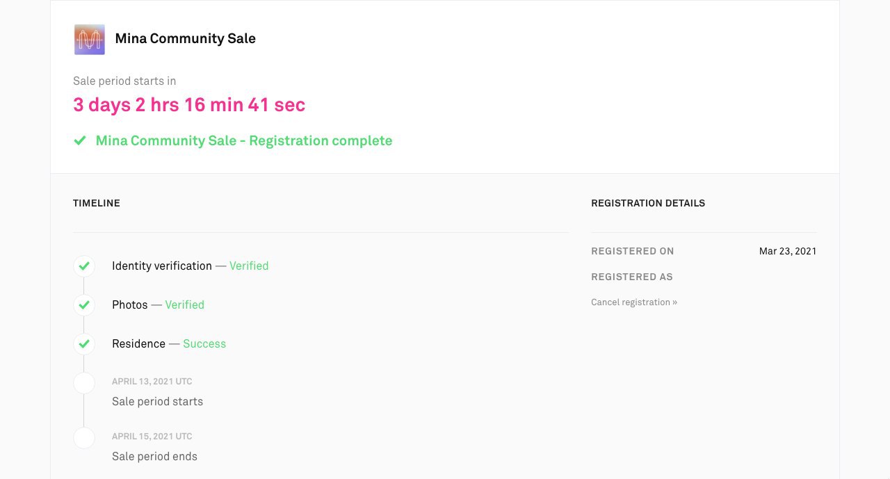890x479 pixels.
Task: Click the Mina Community Sale title
Action: (185, 39)
